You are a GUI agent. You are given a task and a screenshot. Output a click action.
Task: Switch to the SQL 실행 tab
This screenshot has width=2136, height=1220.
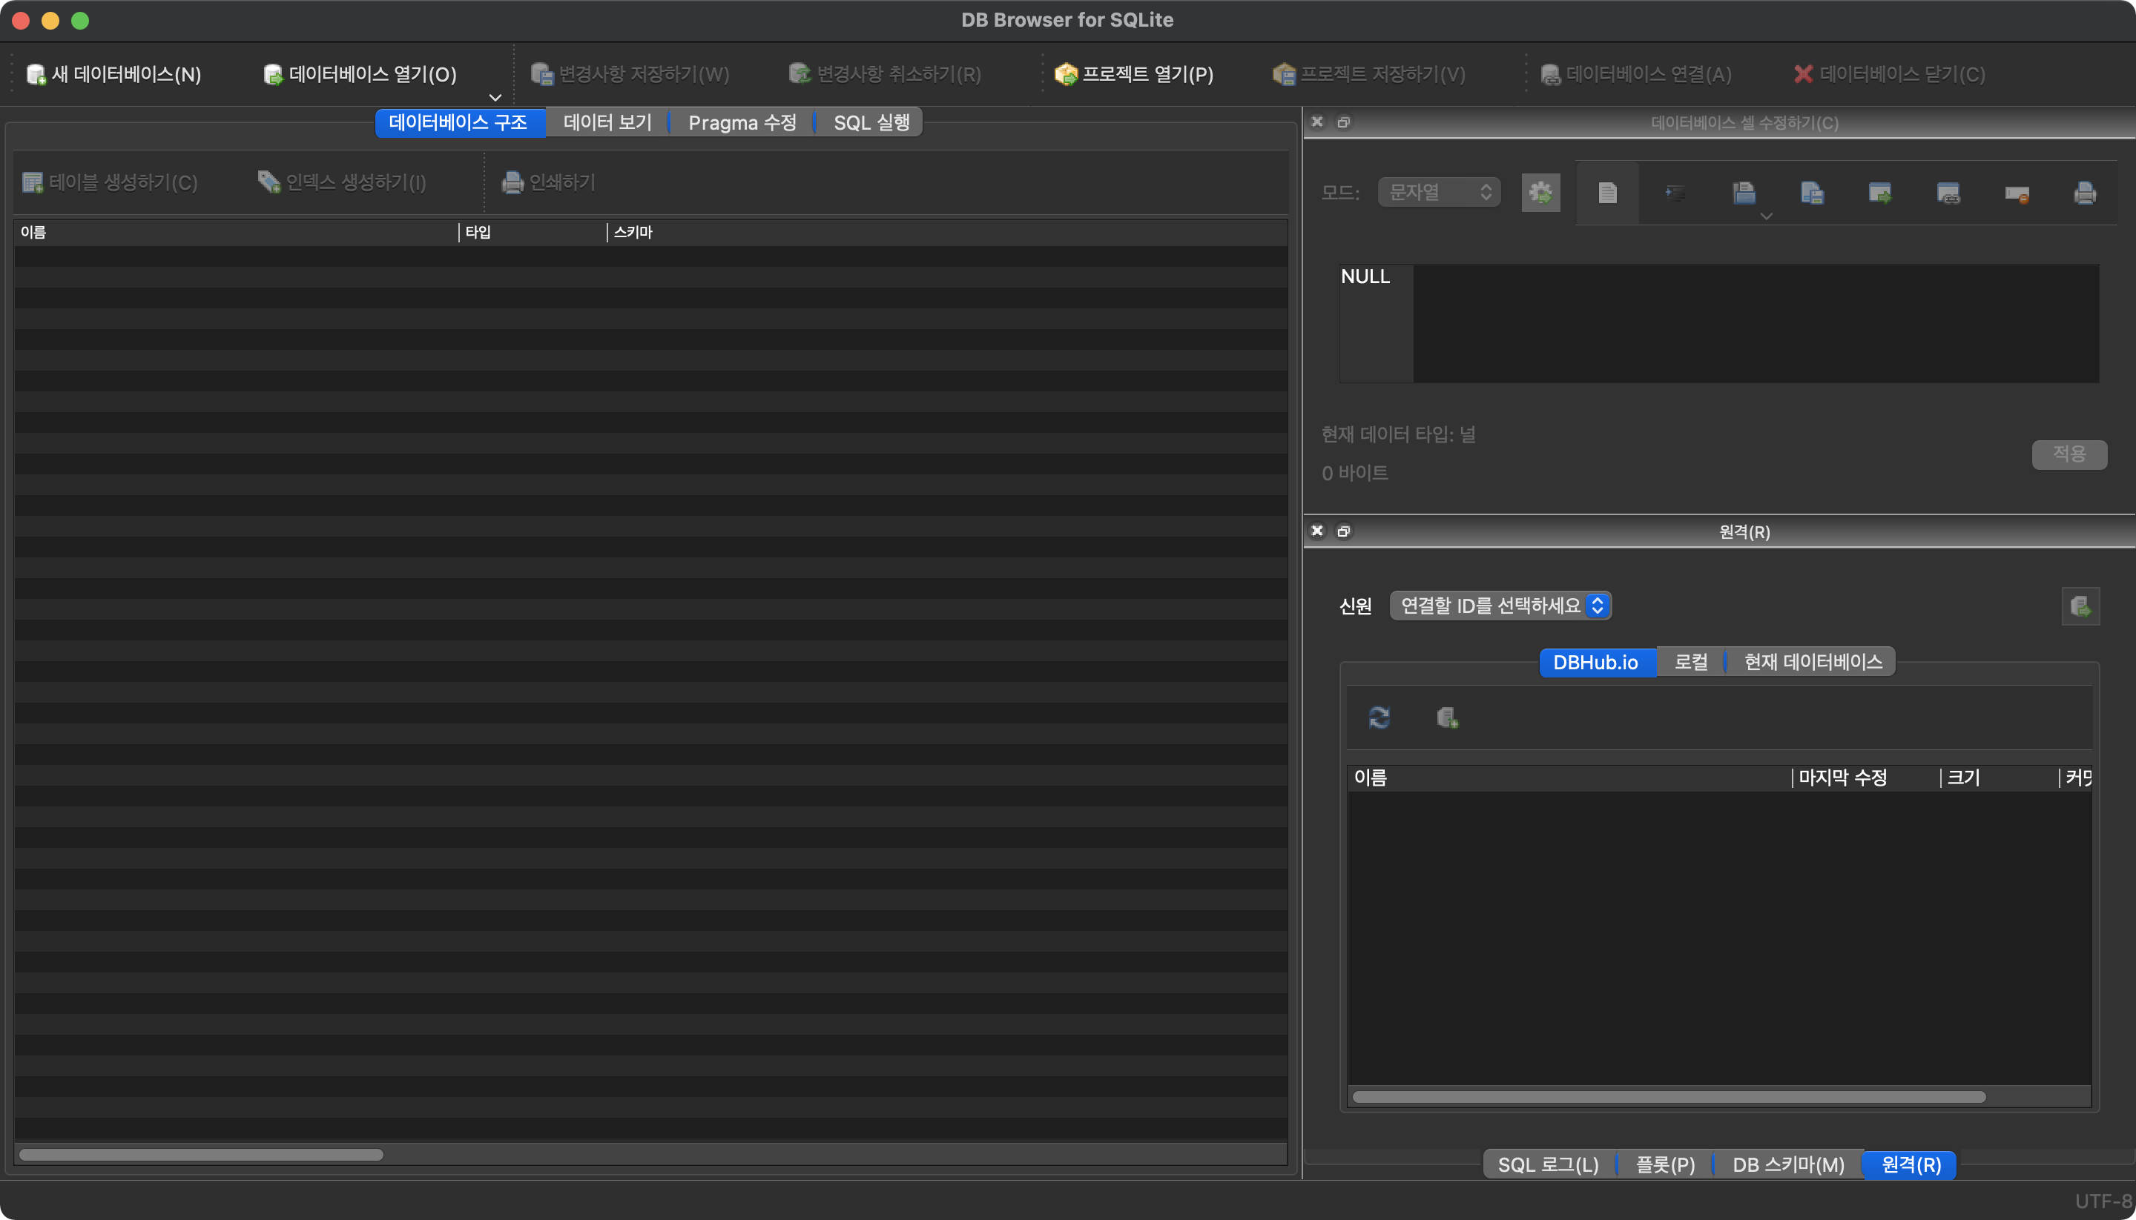[871, 122]
